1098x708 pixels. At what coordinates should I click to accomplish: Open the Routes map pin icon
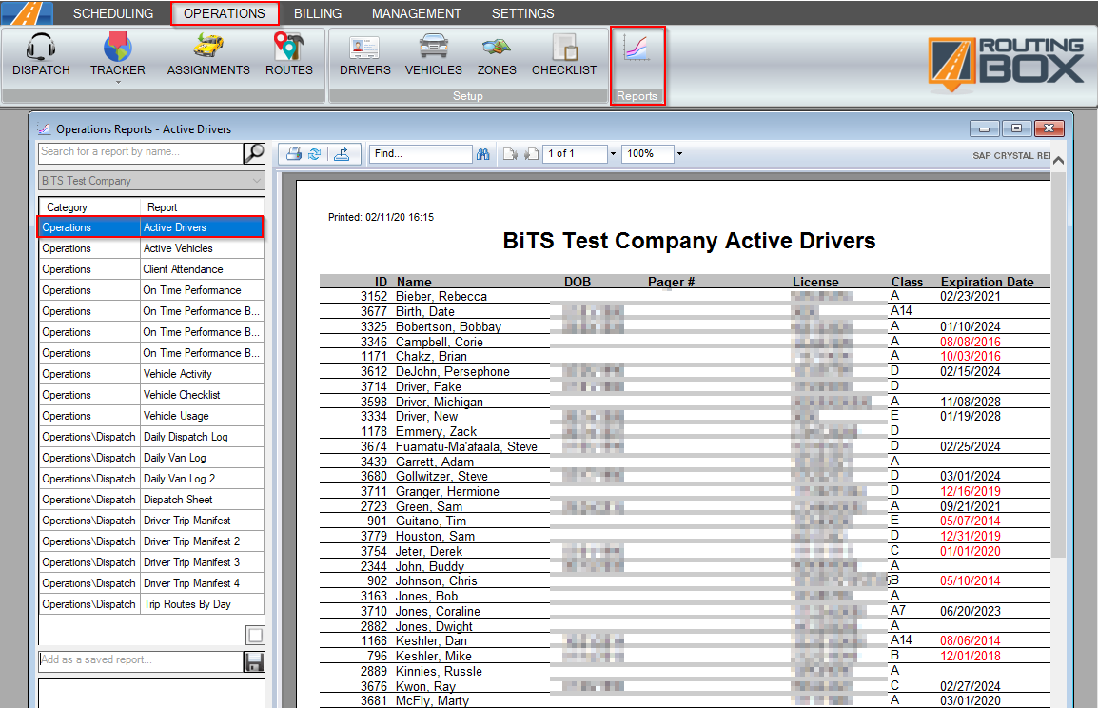pyautogui.click(x=288, y=48)
